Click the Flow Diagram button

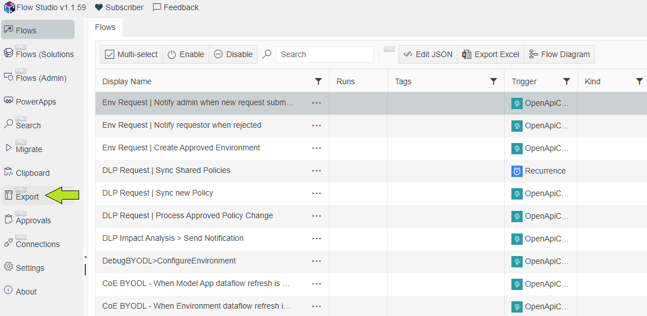pos(559,54)
